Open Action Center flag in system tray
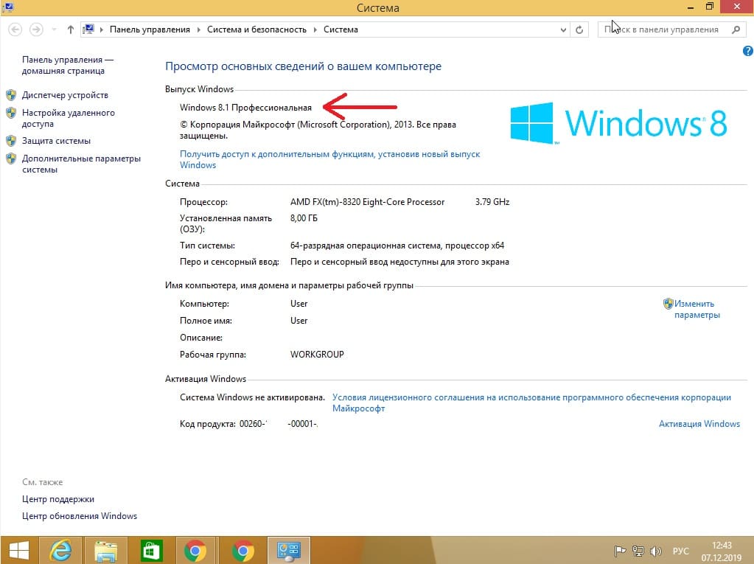The height and width of the screenshot is (564, 754). click(x=621, y=551)
